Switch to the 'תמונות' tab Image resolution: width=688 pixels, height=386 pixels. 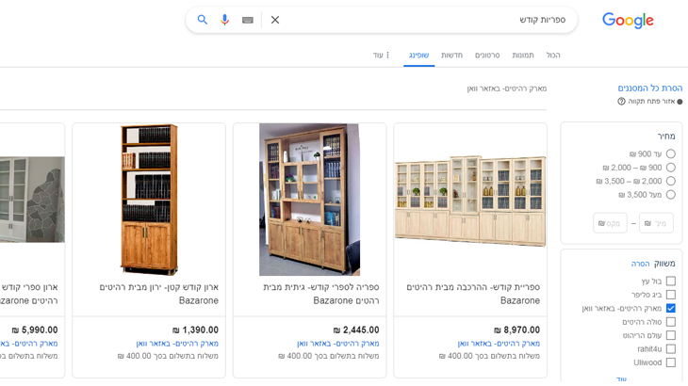[x=522, y=55]
